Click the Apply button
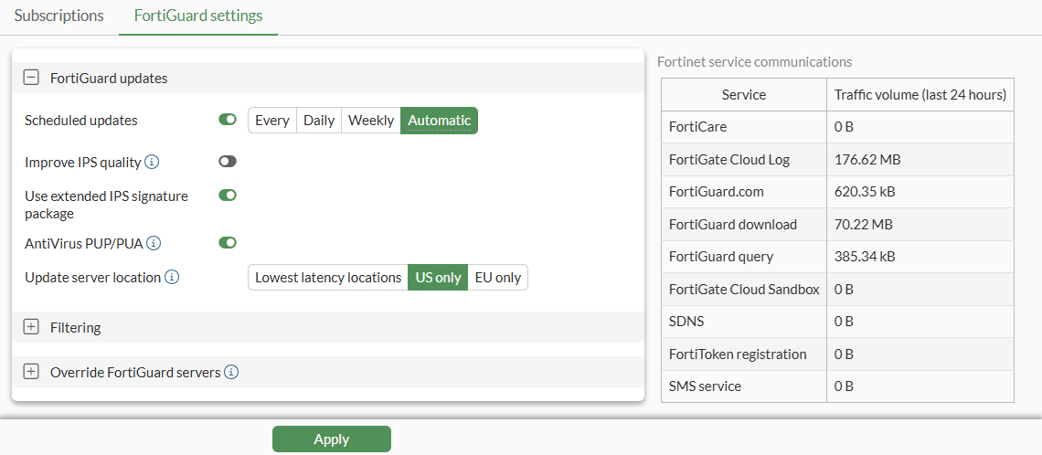Image resolution: width=1042 pixels, height=455 pixels. 331,439
